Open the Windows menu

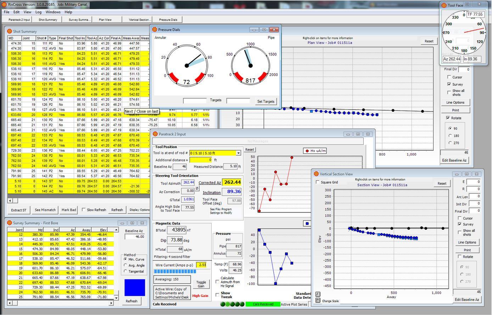[x=53, y=12]
